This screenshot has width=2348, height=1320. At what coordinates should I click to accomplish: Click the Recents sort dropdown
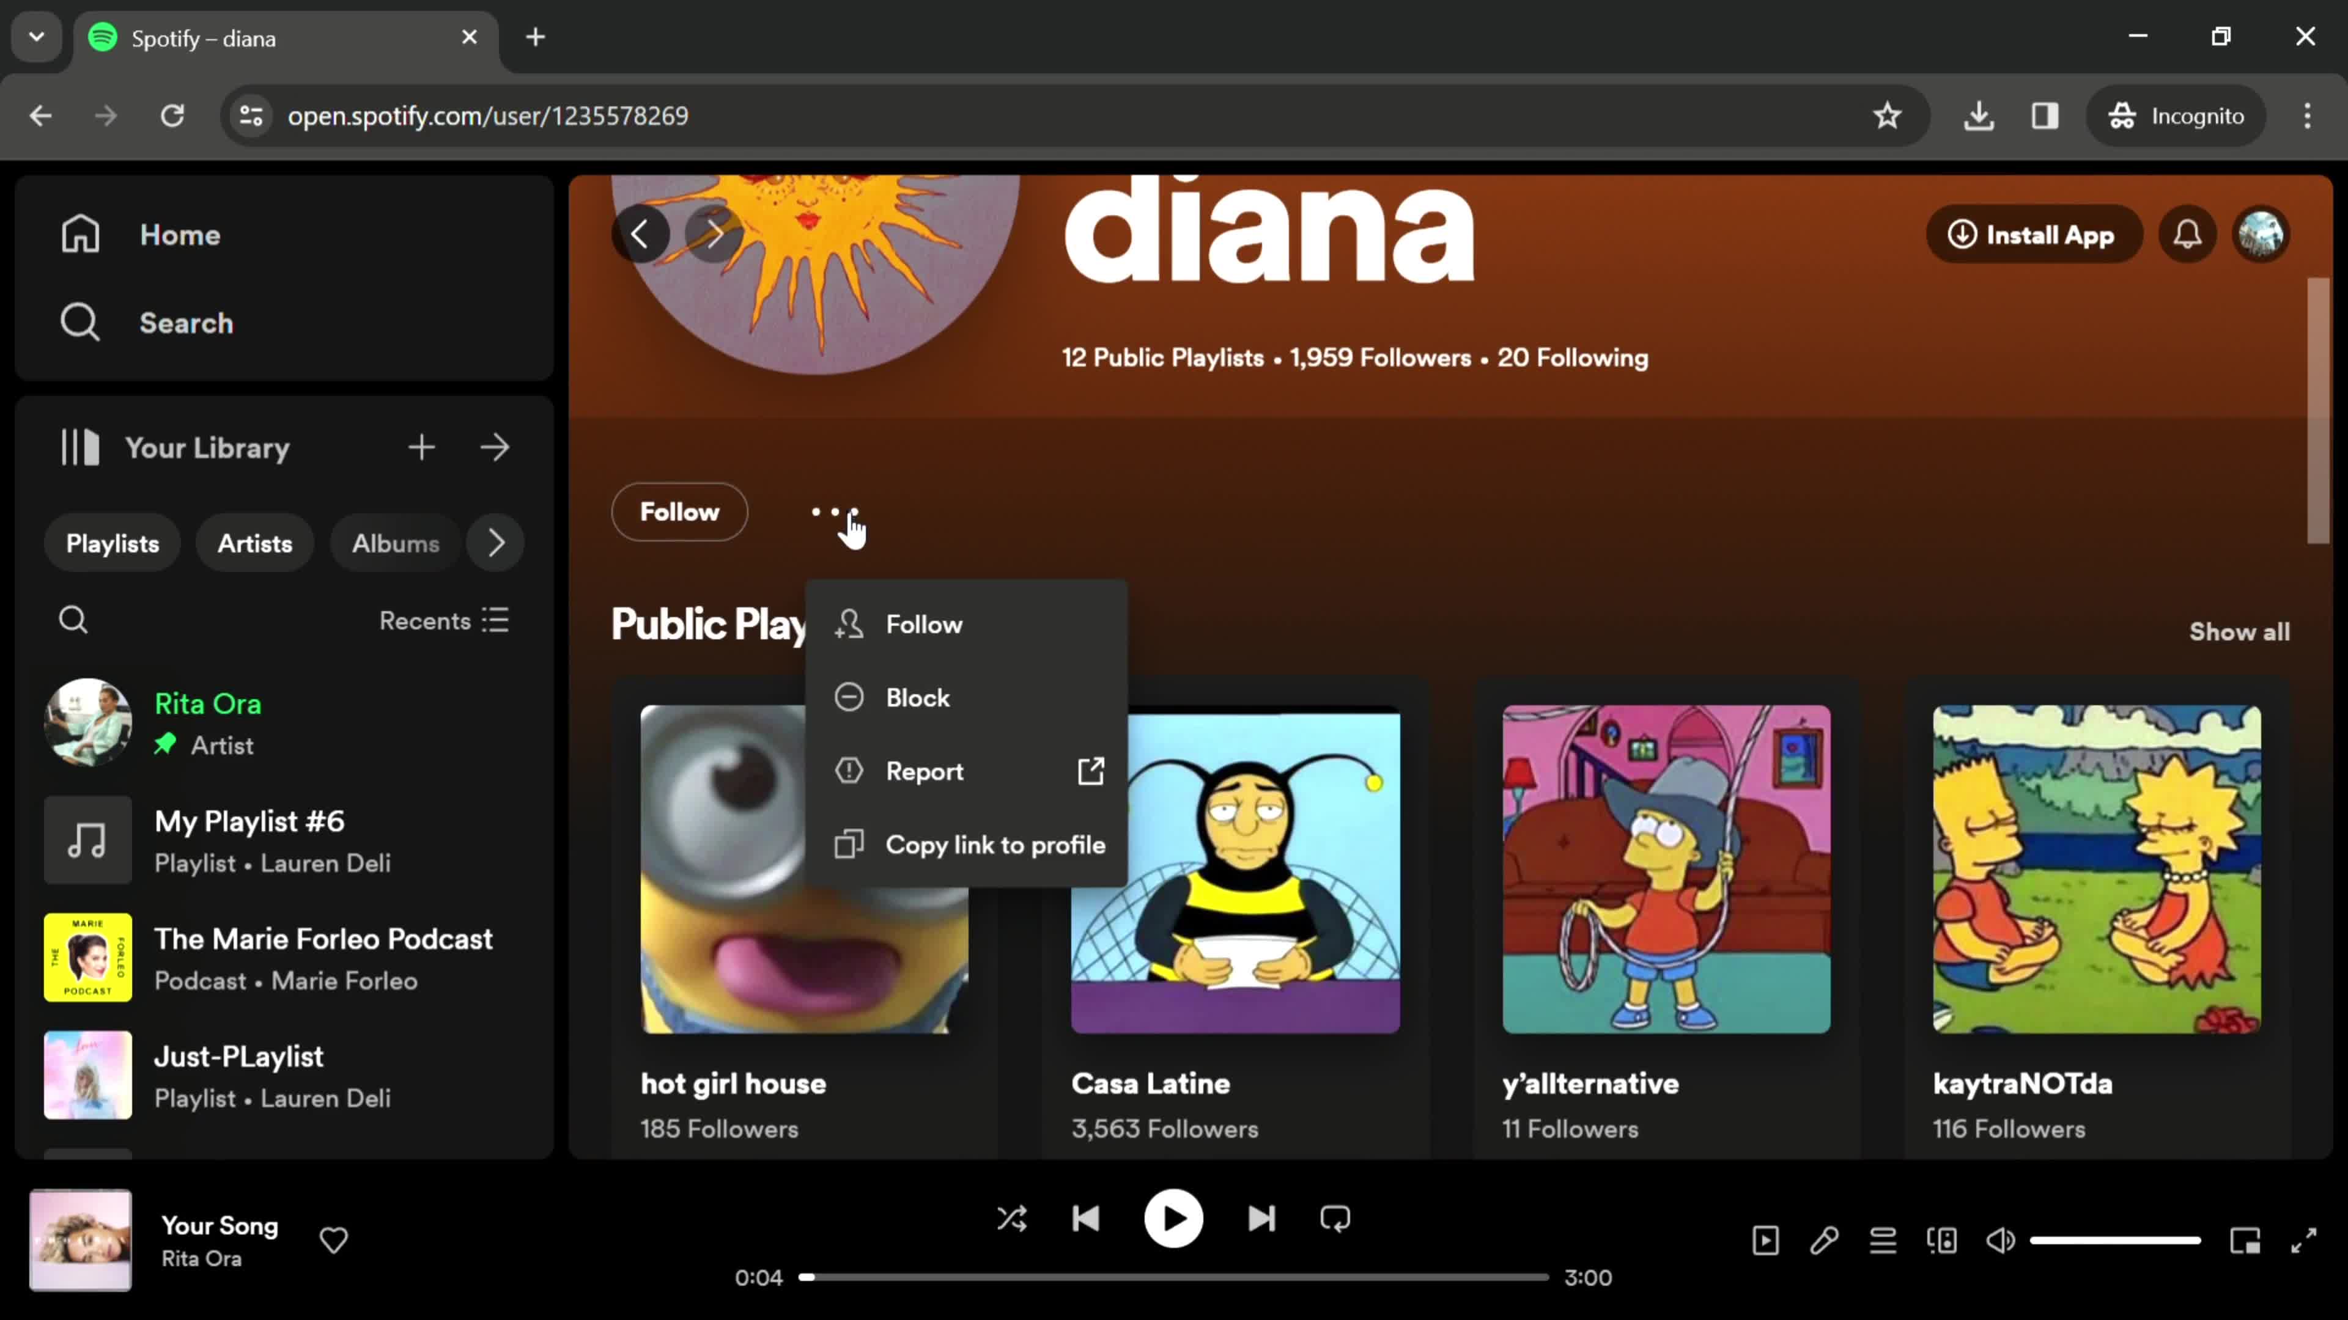[443, 620]
